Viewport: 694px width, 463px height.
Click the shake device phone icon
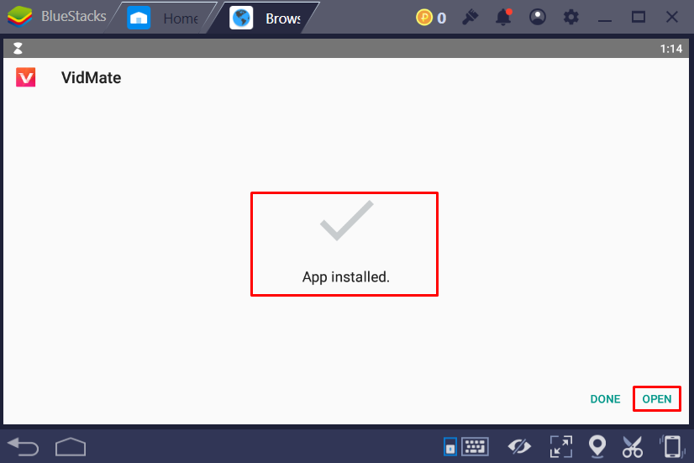(x=670, y=445)
